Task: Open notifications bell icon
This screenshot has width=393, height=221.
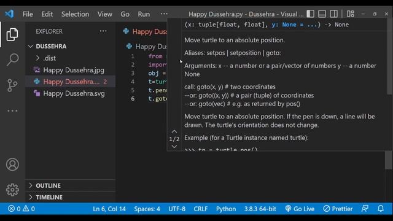Action: pyautogui.click(x=381, y=209)
